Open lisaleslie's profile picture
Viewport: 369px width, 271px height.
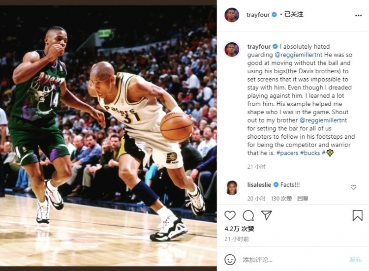[x=232, y=188]
